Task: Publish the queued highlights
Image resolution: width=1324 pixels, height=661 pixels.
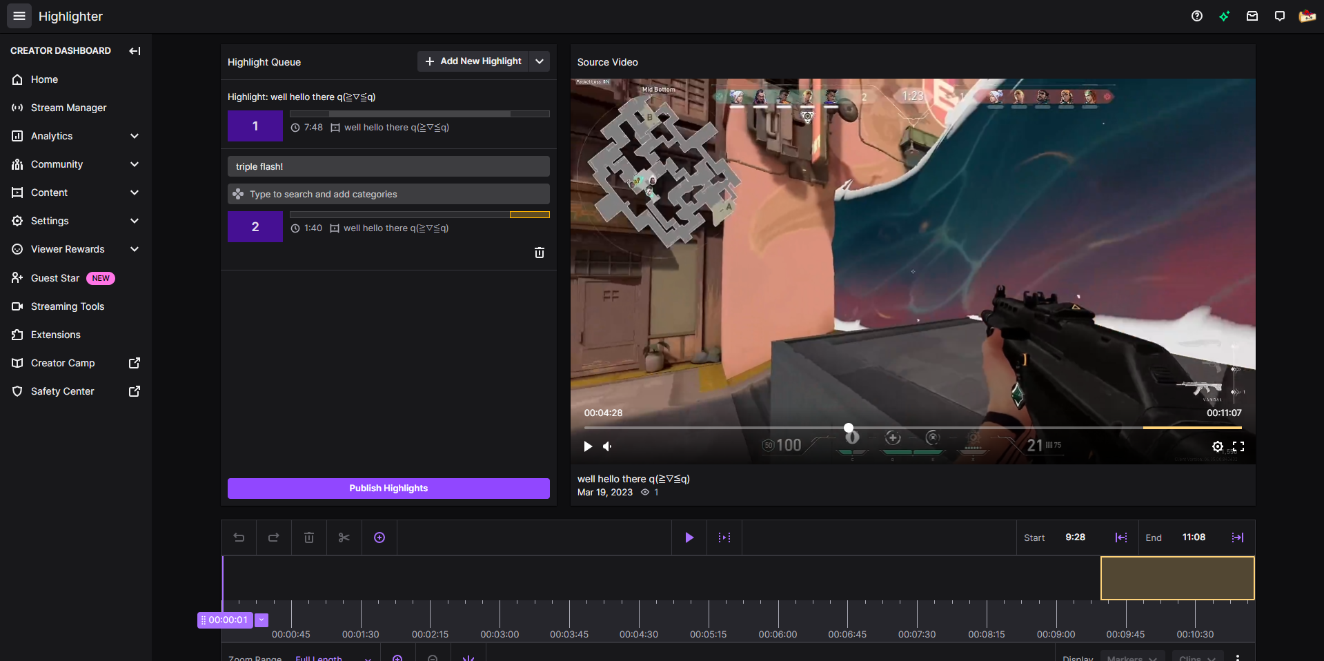Action: [388, 488]
